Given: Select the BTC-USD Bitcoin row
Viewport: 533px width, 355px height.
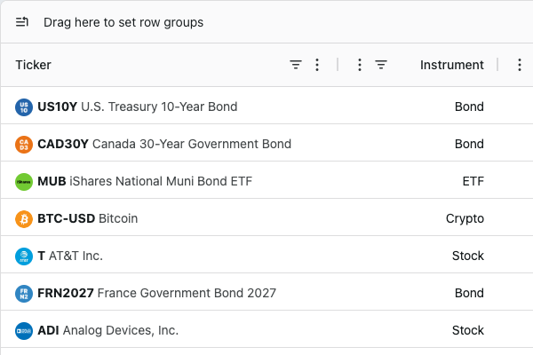Looking at the screenshot, I should pos(266,218).
